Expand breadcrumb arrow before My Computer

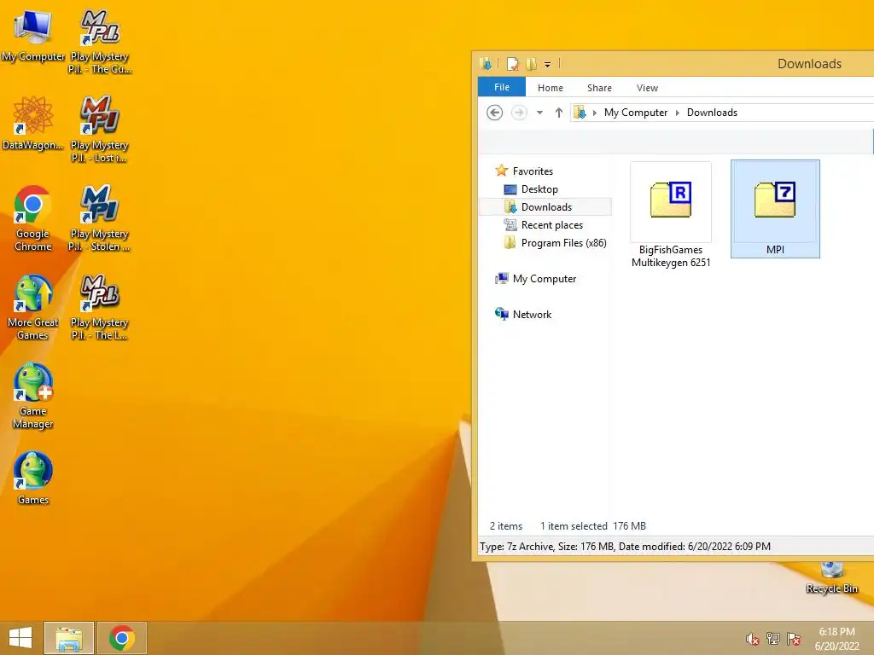click(x=595, y=113)
